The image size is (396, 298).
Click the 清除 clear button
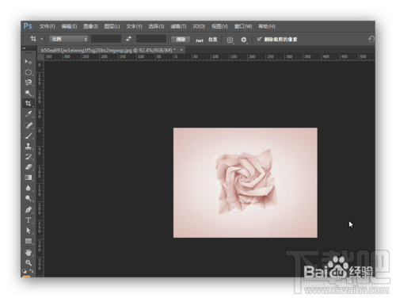(x=181, y=40)
